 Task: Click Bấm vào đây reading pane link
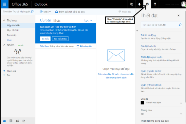(116, 76)
